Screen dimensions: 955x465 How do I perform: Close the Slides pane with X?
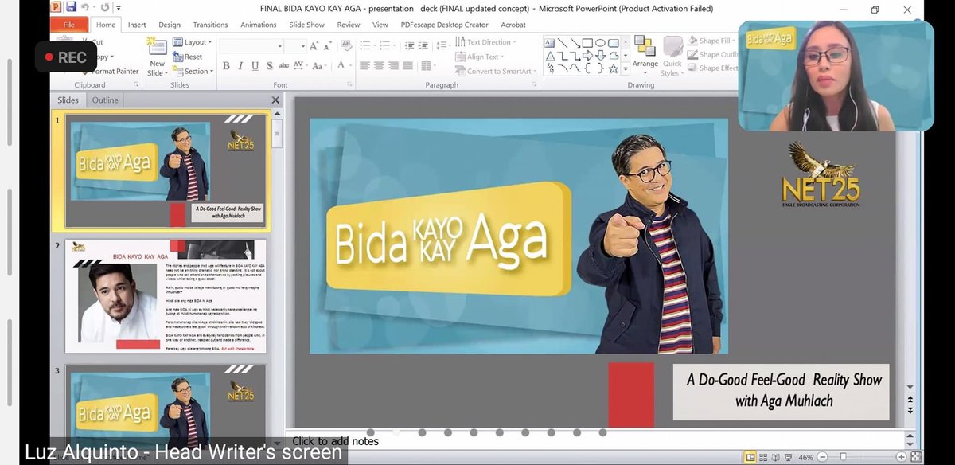(275, 100)
